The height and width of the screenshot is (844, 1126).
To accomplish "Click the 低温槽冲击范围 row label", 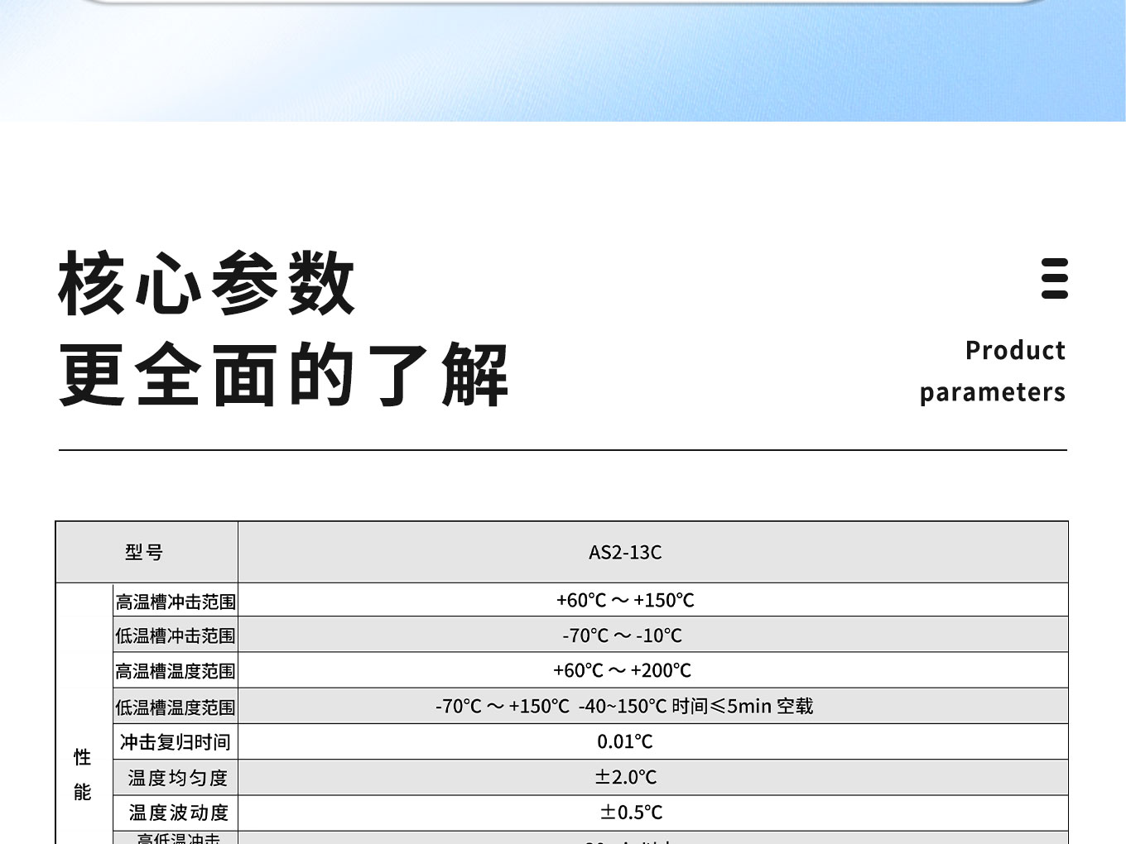I will 176,635.
